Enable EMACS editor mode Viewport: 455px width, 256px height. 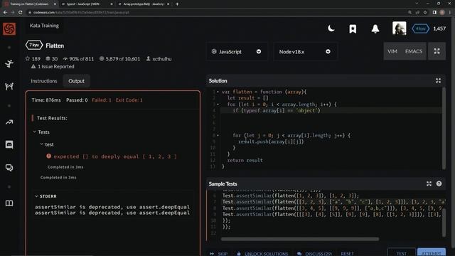[x=414, y=51]
